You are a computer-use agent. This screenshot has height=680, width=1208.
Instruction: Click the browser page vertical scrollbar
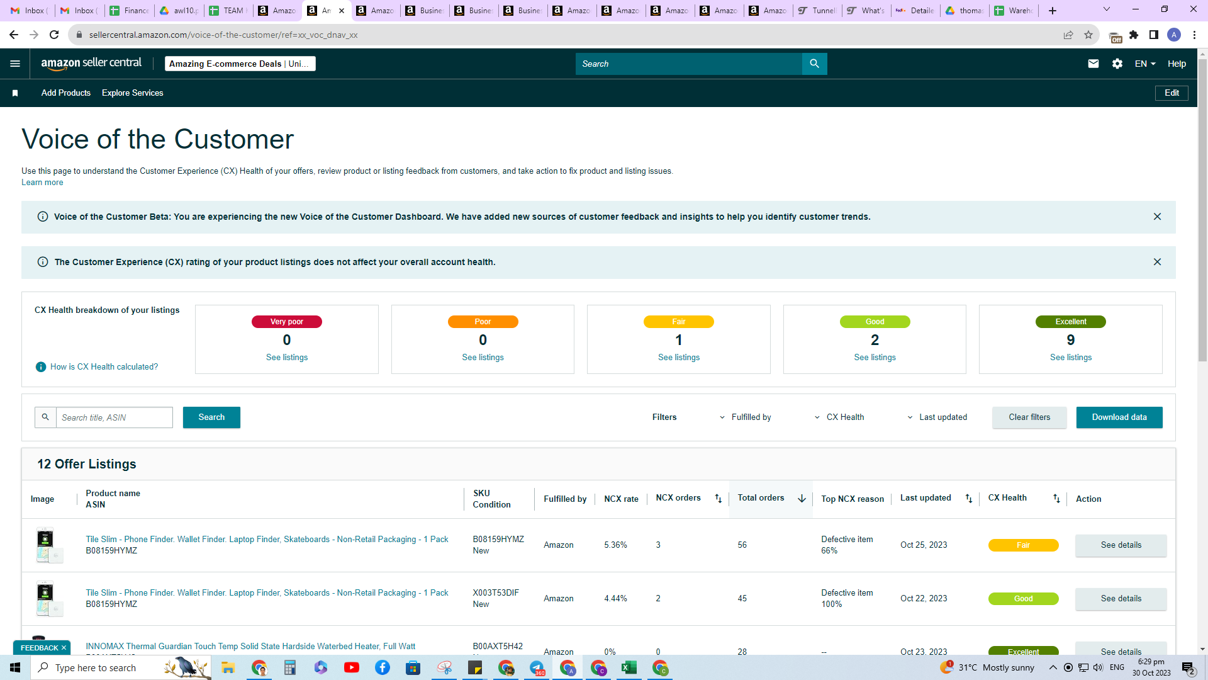click(x=1202, y=211)
